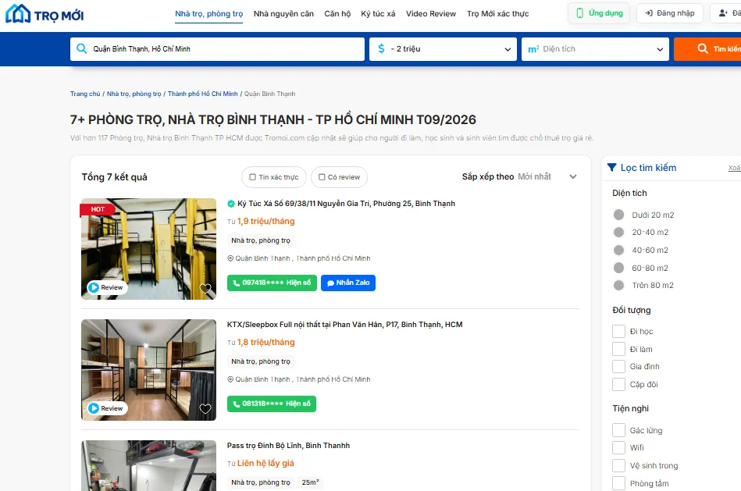Viewport: 741px width, 491px height.
Task: Click 1,8 triệu/tháng price text
Action: (x=265, y=342)
